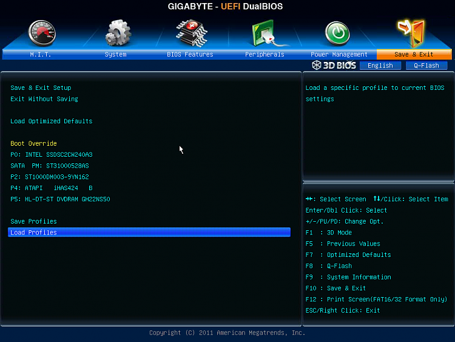Click the Enter/Dbl Click: Select hint

pos(346,210)
